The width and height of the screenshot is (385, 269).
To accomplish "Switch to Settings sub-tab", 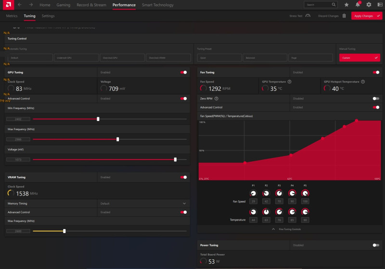I will 48,16.
